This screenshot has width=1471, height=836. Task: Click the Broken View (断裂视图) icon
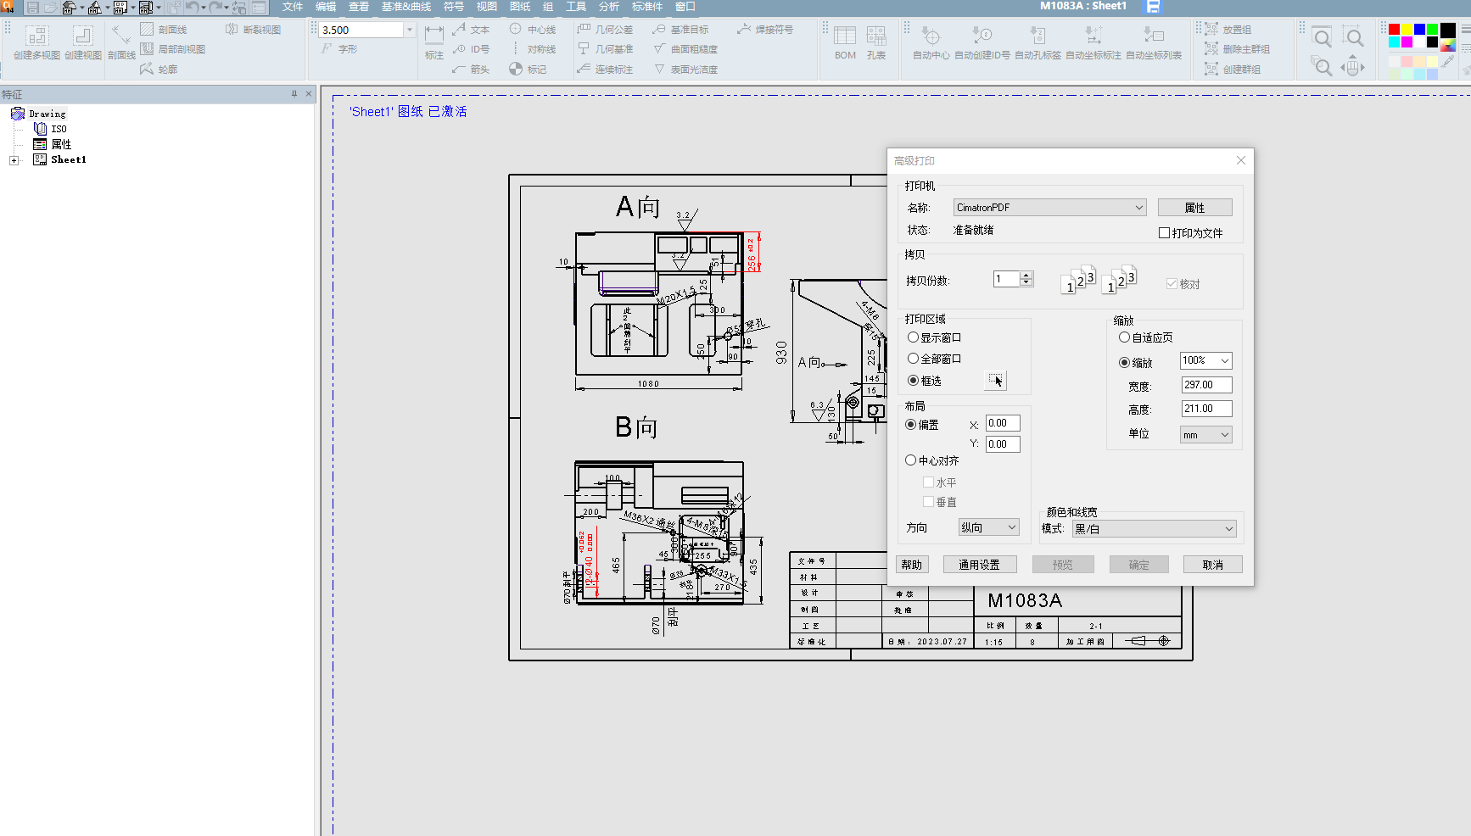pyautogui.click(x=253, y=30)
